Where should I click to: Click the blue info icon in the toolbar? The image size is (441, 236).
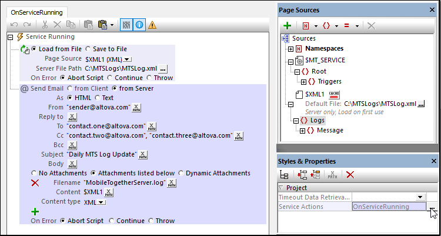coord(140,25)
